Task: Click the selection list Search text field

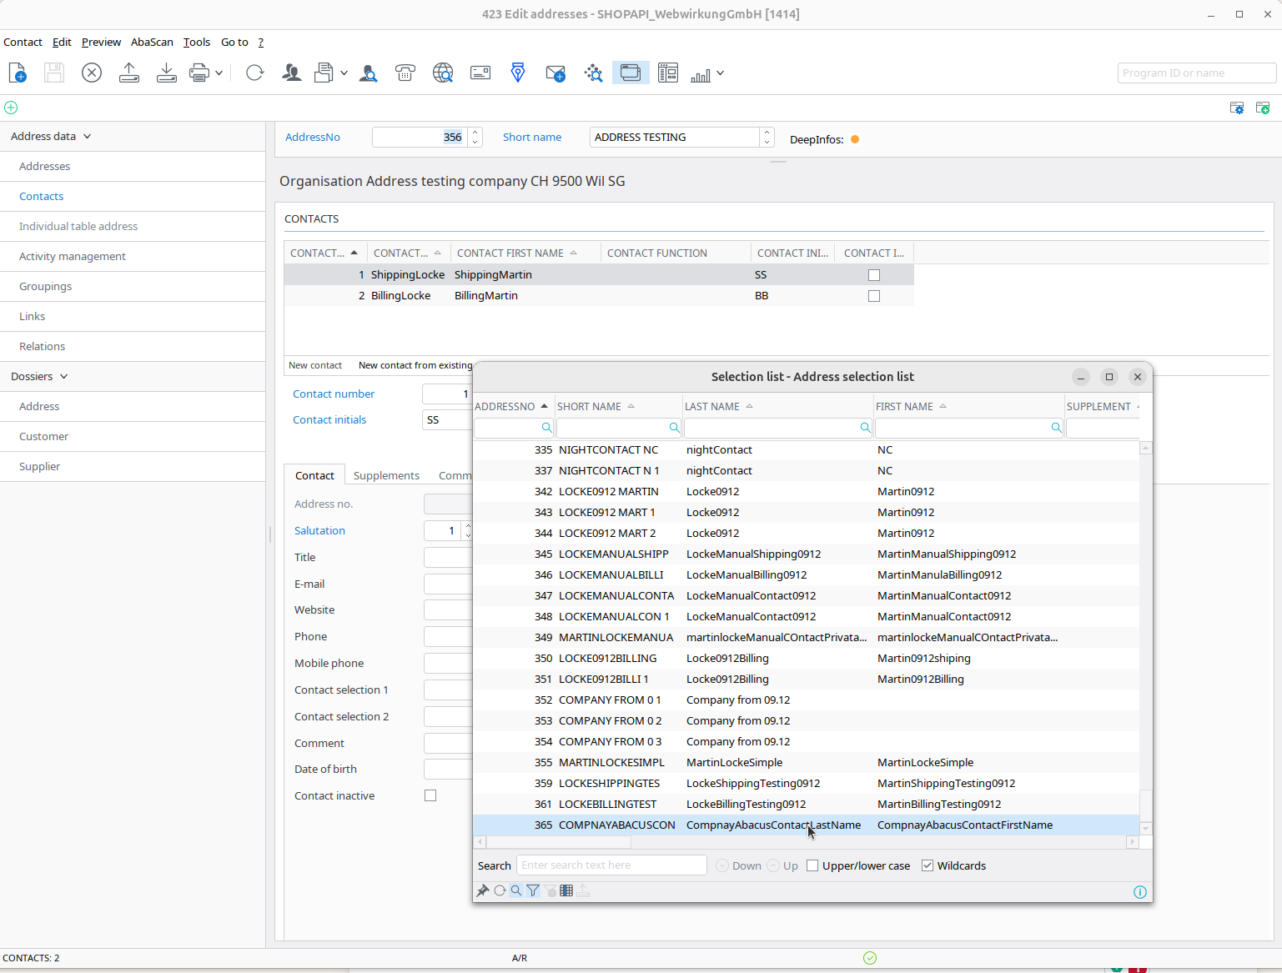Action: click(611, 865)
